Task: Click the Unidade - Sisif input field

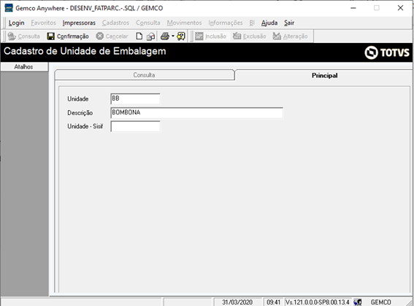Action: click(135, 127)
